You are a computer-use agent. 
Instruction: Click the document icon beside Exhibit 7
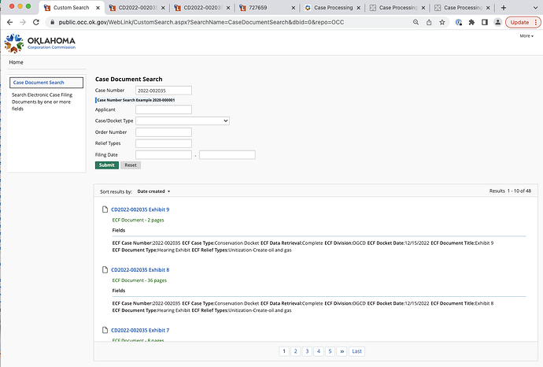pos(105,330)
